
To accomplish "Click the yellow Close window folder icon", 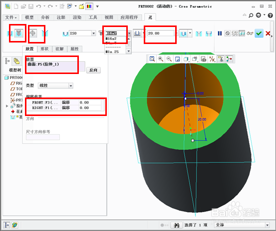I will coord(81,6).
